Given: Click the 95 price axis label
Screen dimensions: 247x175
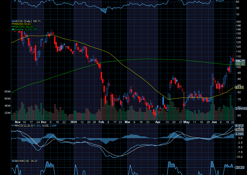Looking at the screenshot, I should tap(239, 73).
